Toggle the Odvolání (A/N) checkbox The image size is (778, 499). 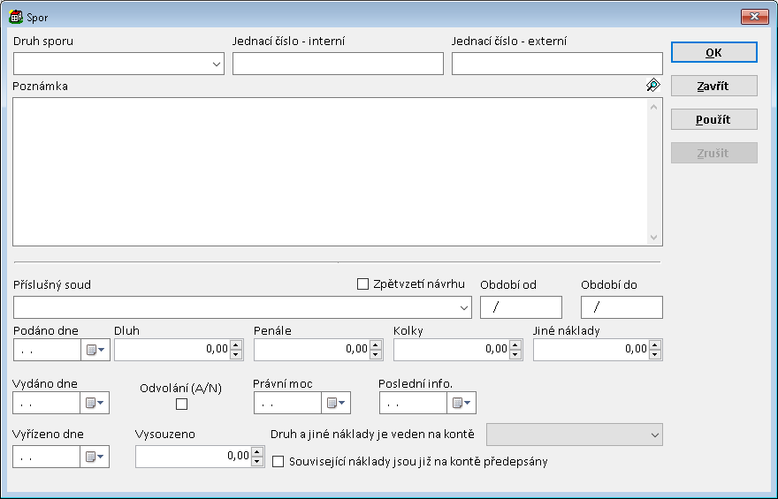(x=182, y=404)
